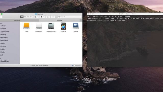163x92 pixels.
Task: Click the Last login line in Terminal
Action: (108, 16)
